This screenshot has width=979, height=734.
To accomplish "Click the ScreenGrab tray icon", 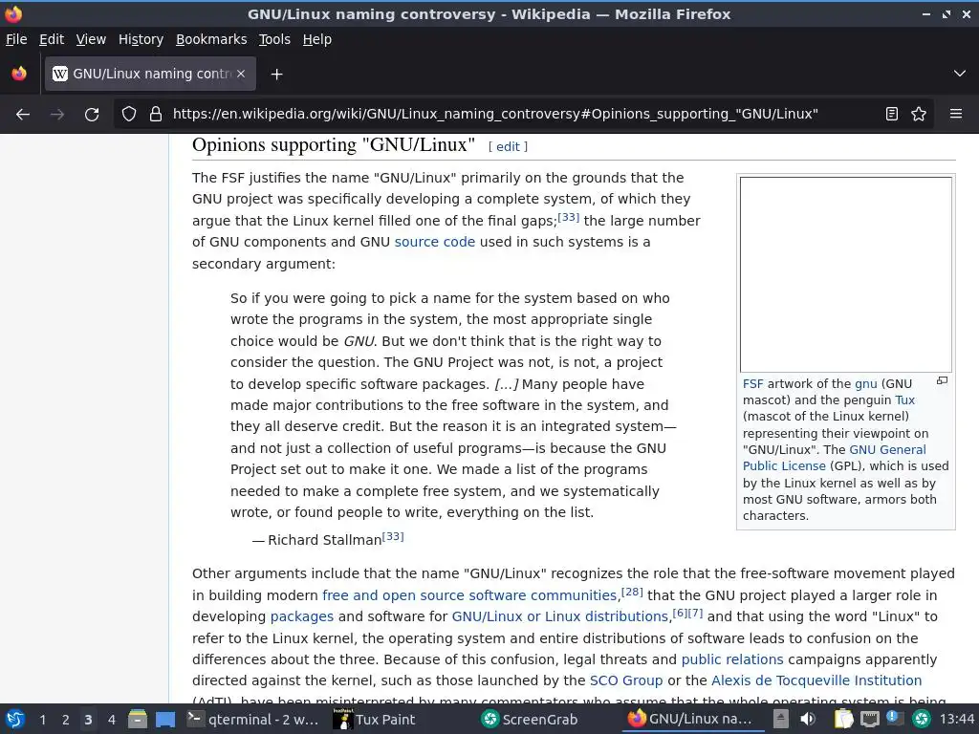I will point(921,719).
